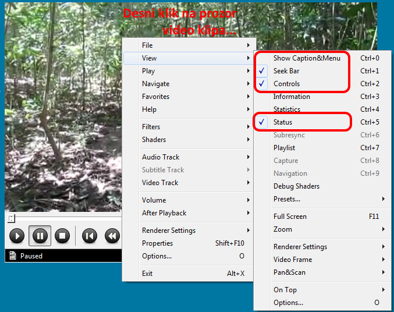Toggle Playlist in View submenu
This screenshot has width=394, height=312.
tap(322, 148)
